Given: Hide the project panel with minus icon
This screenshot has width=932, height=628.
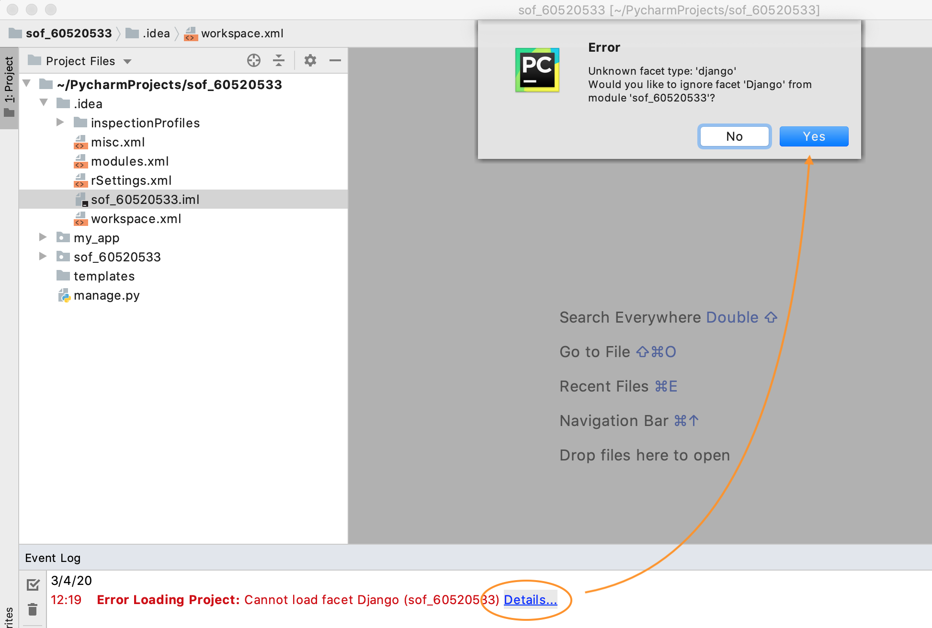Looking at the screenshot, I should pyautogui.click(x=335, y=60).
